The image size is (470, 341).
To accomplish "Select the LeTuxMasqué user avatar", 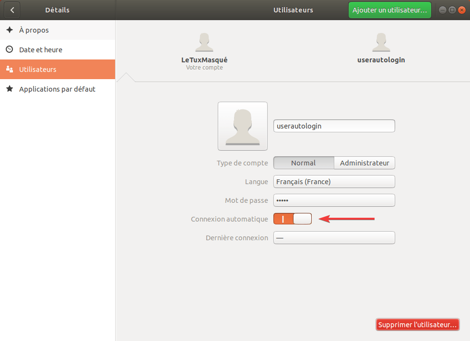I will 204,43.
